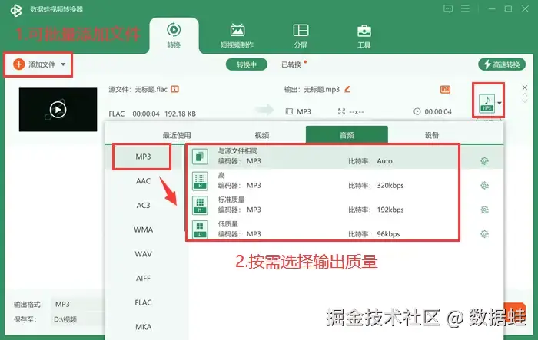Screen dimensions: 538x340
Task: Open settings gear for 192kbps preset
Action: pos(484,210)
